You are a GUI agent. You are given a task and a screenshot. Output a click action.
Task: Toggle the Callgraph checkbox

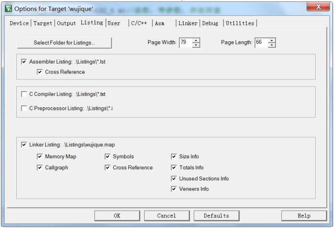[39, 167]
